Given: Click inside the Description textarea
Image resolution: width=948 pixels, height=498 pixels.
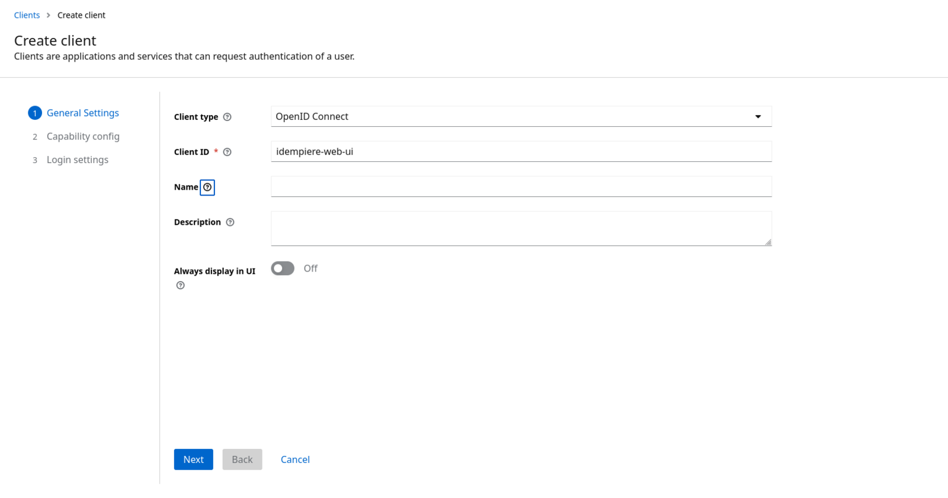Looking at the screenshot, I should [x=521, y=228].
